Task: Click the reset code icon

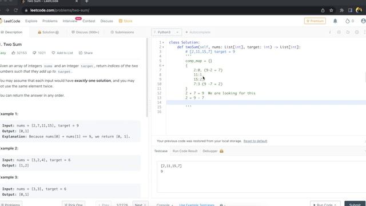Action: pos(348,32)
